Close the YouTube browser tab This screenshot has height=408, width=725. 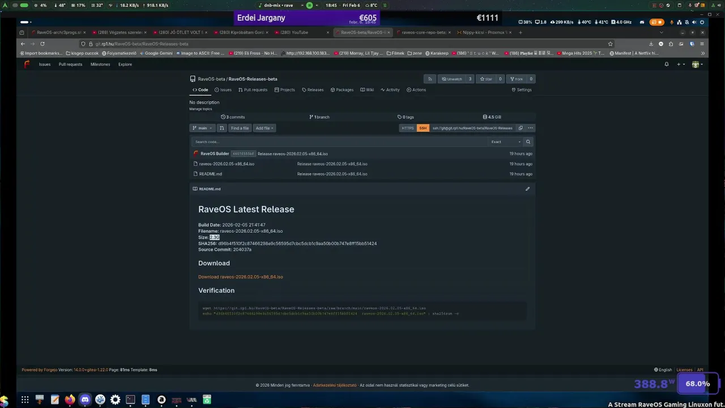[x=328, y=32]
